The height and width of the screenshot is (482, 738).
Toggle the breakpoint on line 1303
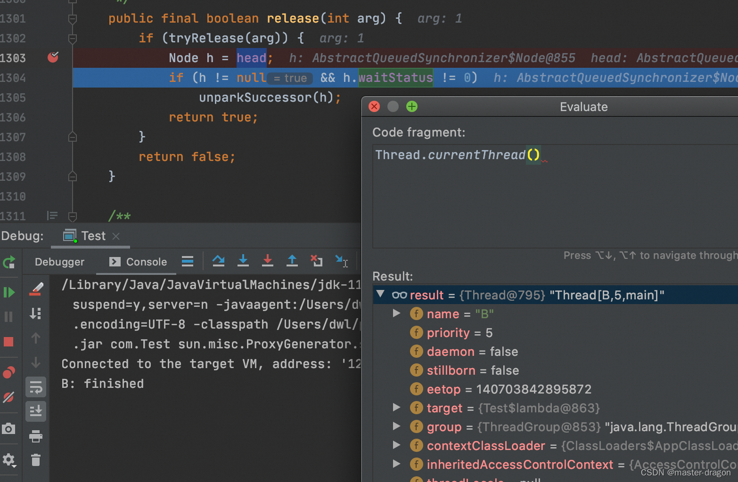click(x=53, y=57)
